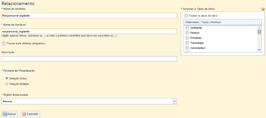266x118 pixels.
Task: Enable Tornar este atributo obrigatório checkbox
Action: [4, 44]
